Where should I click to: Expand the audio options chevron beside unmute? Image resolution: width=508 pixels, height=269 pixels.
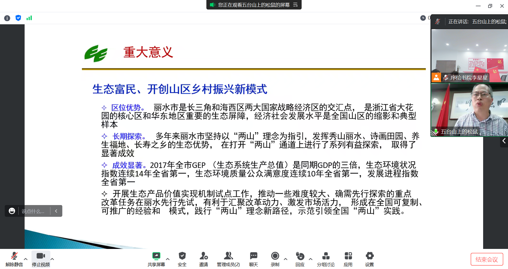point(25,259)
